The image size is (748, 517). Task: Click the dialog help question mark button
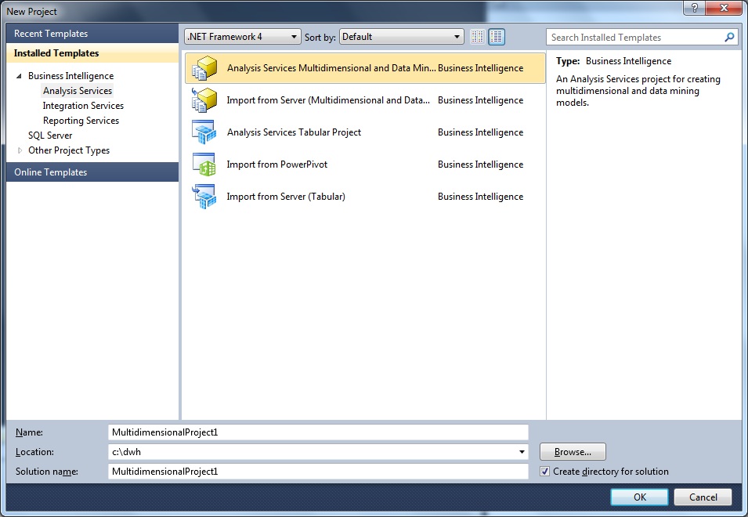[694, 8]
